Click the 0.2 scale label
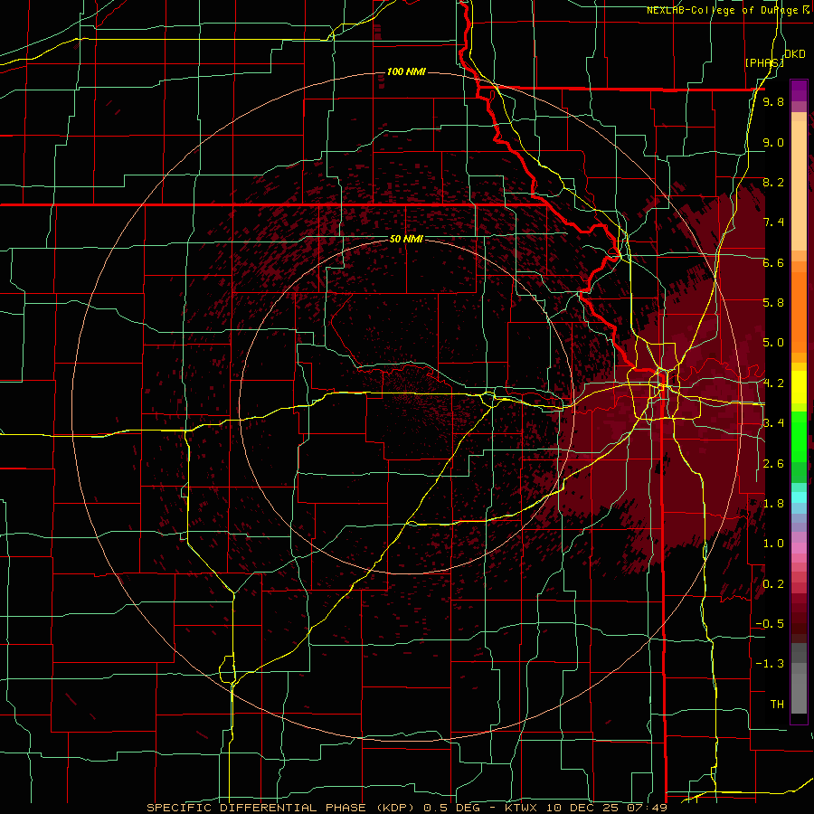 [x=773, y=584]
